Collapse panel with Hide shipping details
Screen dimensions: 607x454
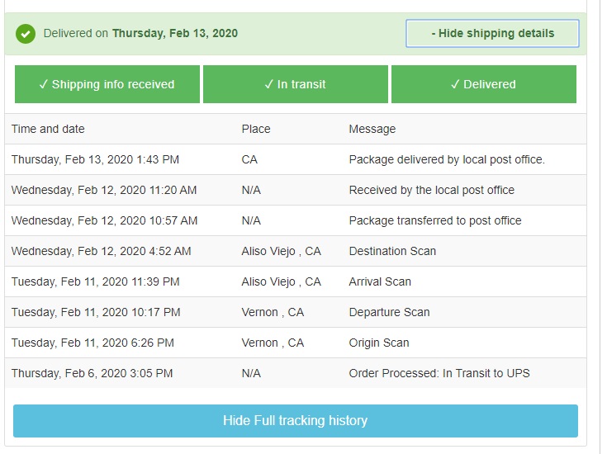[x=492, y=34]
